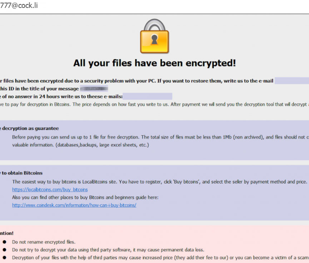Click the hidden e-mail address after "to the e-mail"

point(291,81)
